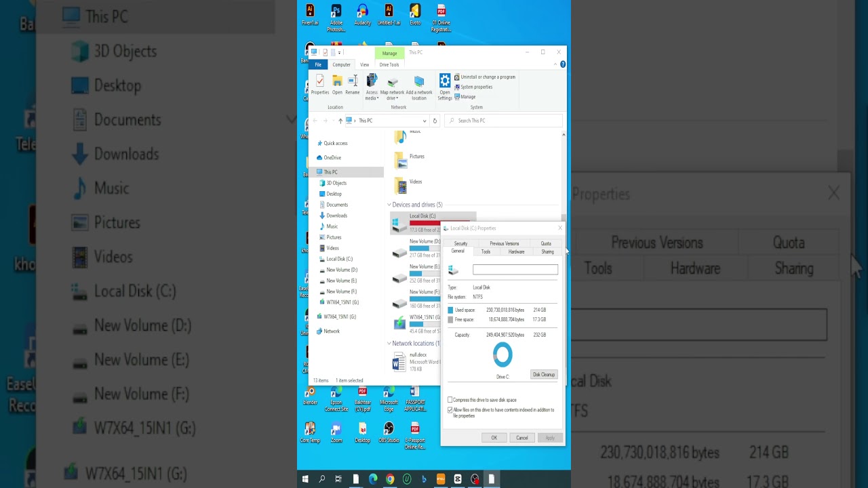Viewport: 868px width, 488px height.
Task: Open the Hardware tab in Properties
Action: [516, 251]
